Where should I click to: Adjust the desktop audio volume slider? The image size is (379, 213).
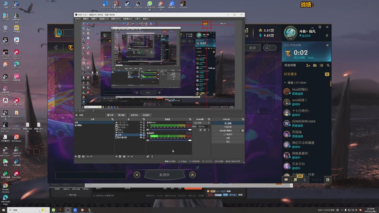[171, 140]
